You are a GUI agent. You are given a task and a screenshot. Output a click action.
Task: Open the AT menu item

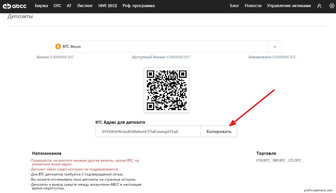click(69, 6)
